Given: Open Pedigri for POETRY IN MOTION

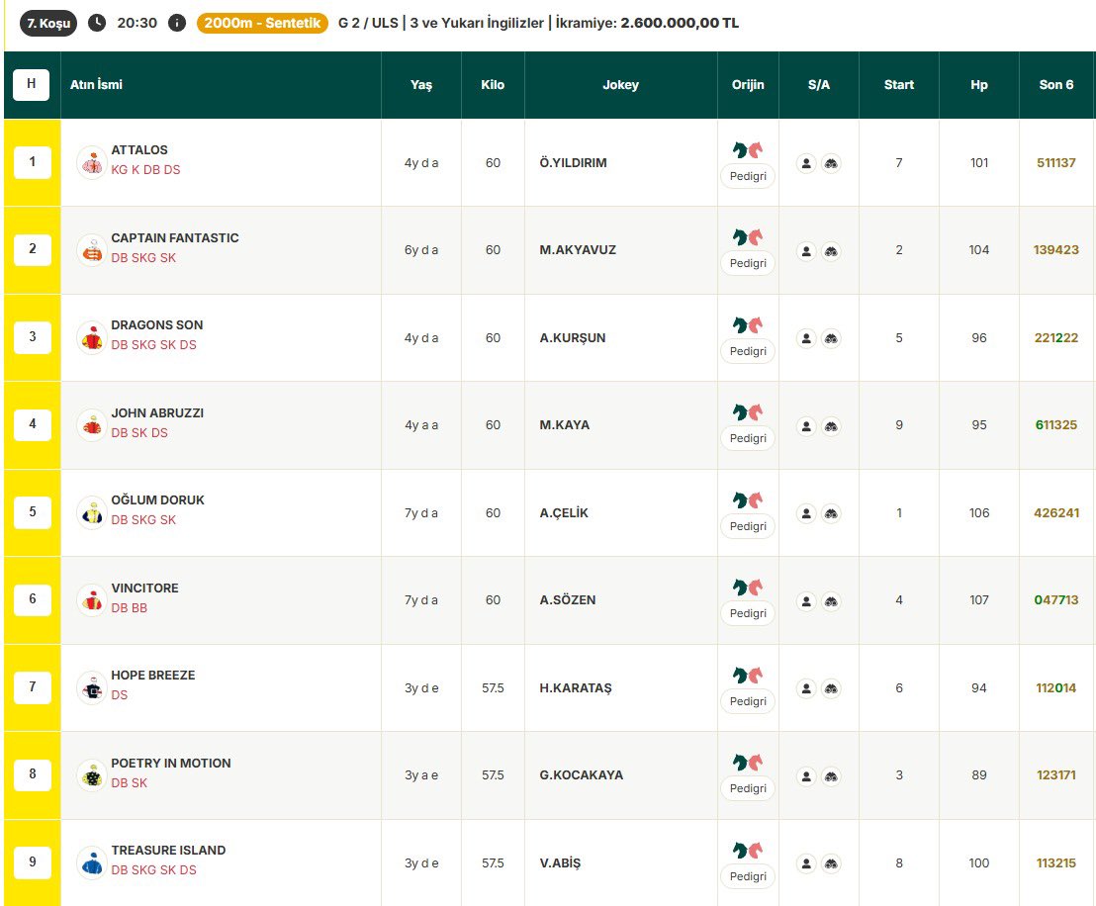Looking at the screenshot, I should point(748,788).
